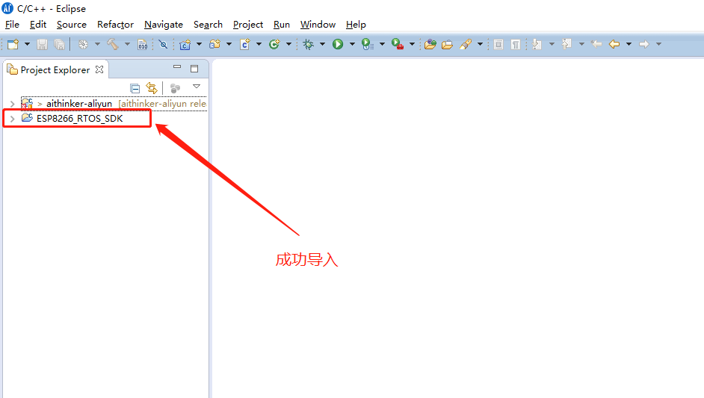Open the New C/C++ Project dropdown arrow
This screenshot has width=704, height=398.
199,44
